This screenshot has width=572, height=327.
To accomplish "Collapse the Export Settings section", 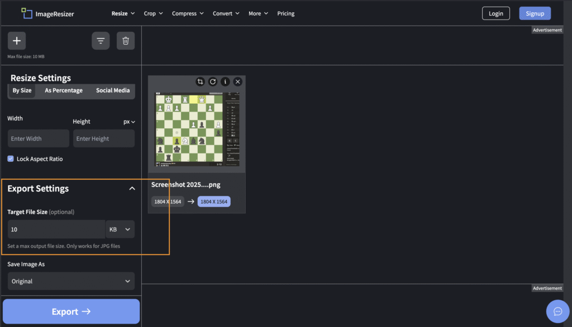I will pos(132,189).
